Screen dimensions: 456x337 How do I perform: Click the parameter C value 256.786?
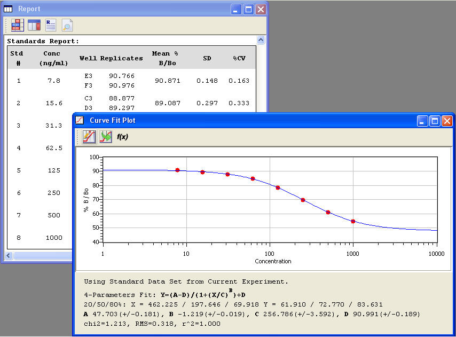(x=276, y=314)
